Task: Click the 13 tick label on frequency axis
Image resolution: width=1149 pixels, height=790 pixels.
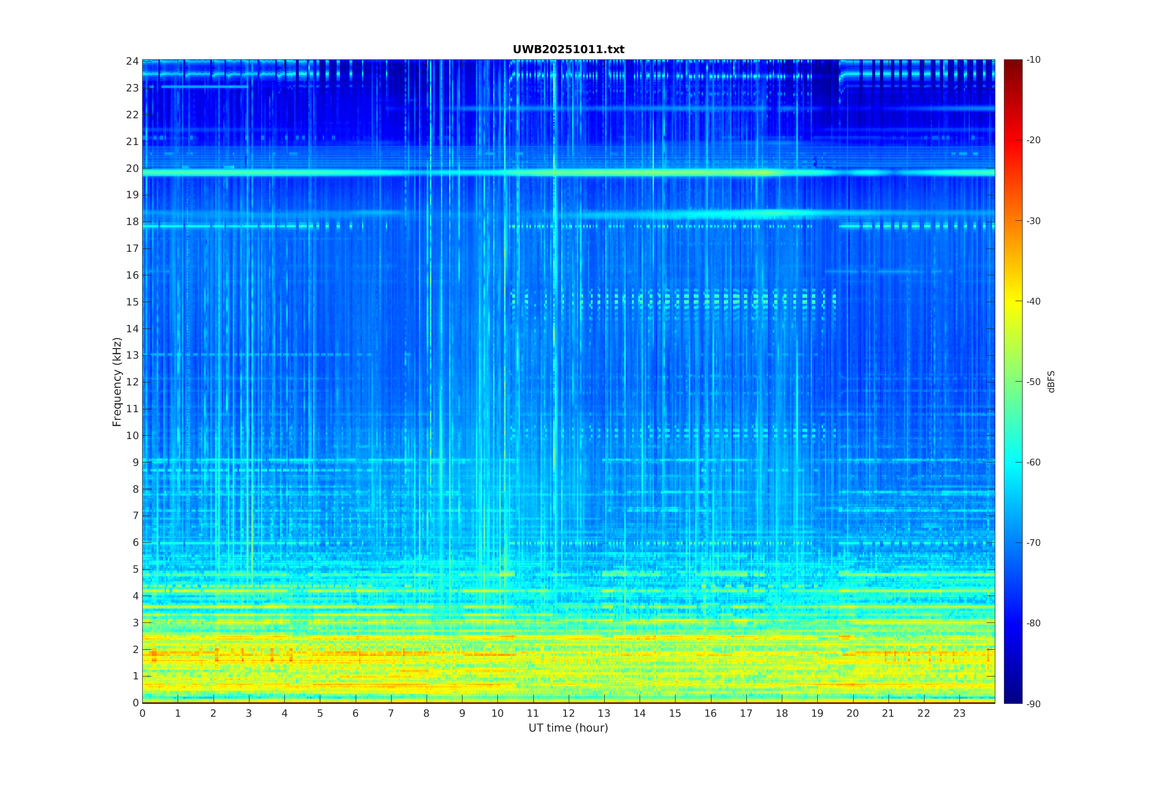Action: pyautogui.click(x=132, y=355)
